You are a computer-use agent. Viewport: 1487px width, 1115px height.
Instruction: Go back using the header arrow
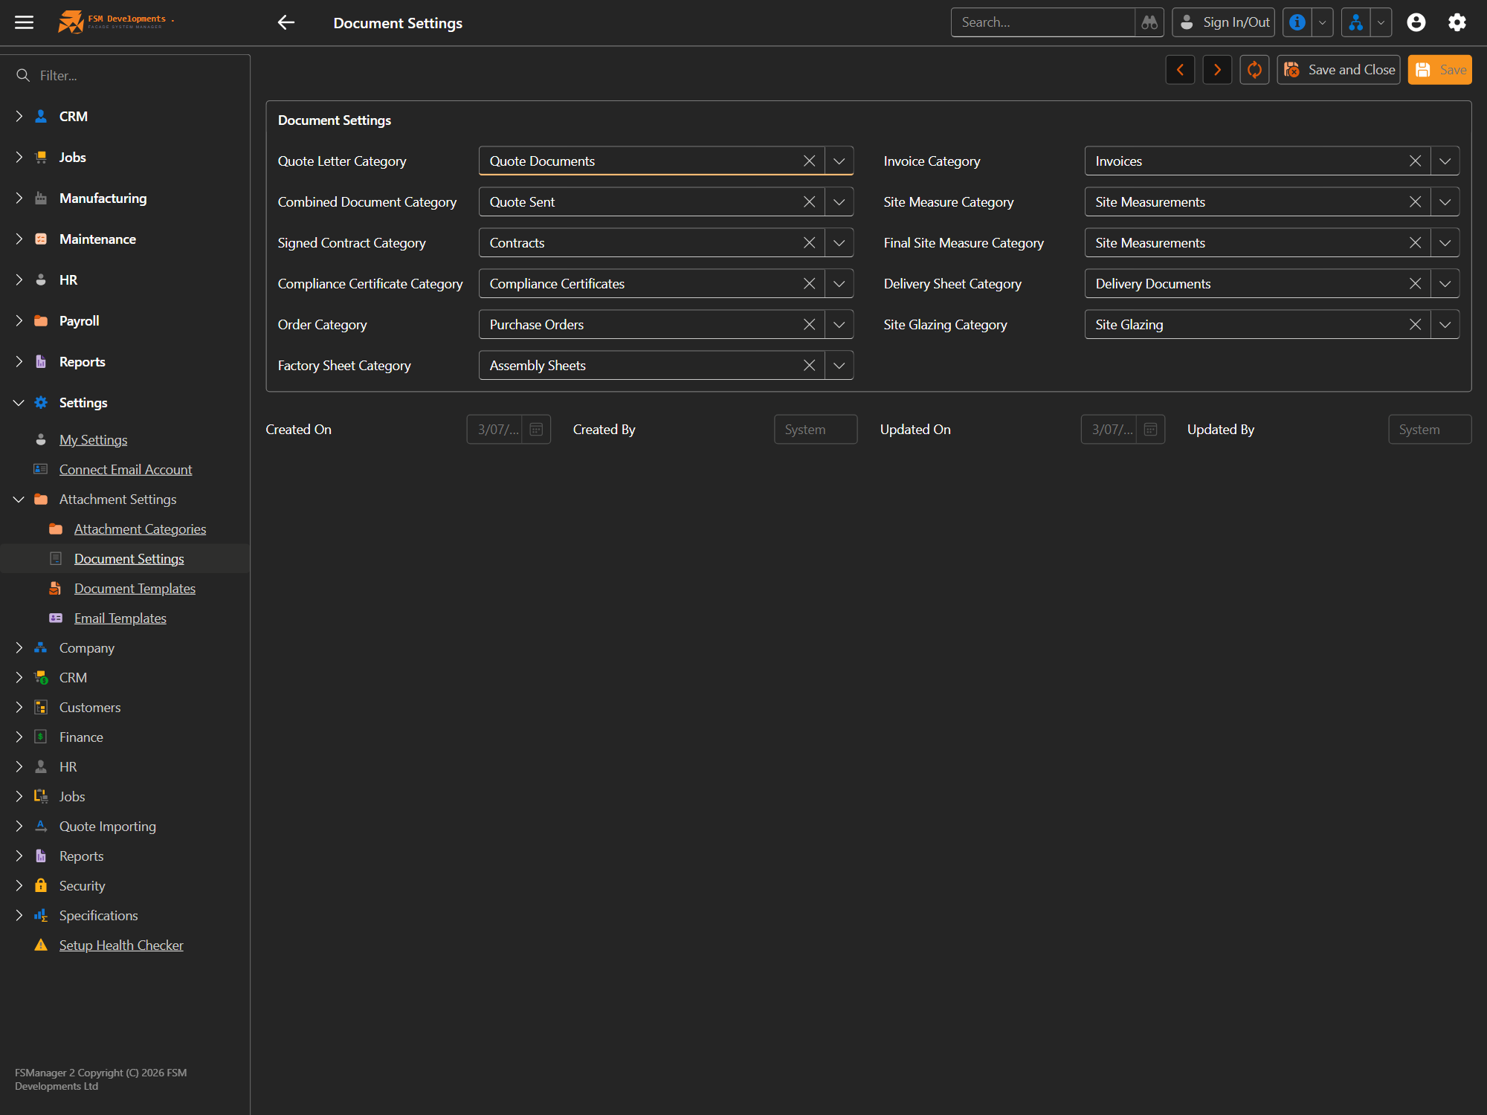[286, 22]
